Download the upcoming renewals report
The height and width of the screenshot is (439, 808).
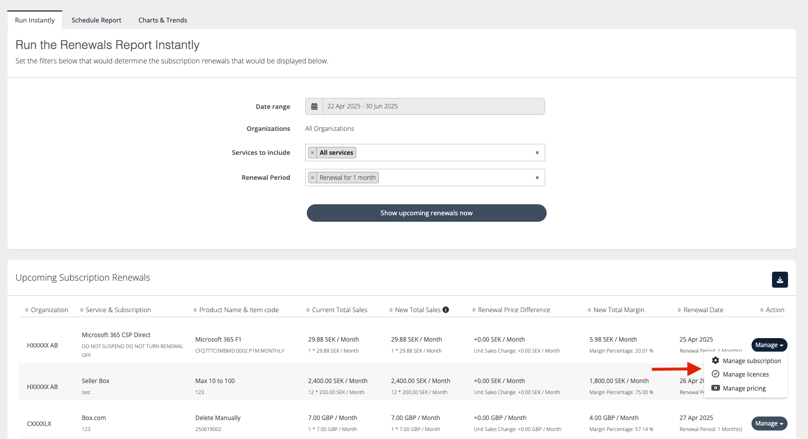(780, 280)
